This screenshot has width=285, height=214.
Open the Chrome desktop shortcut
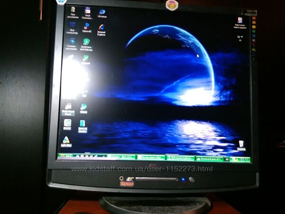coord(102,12)
